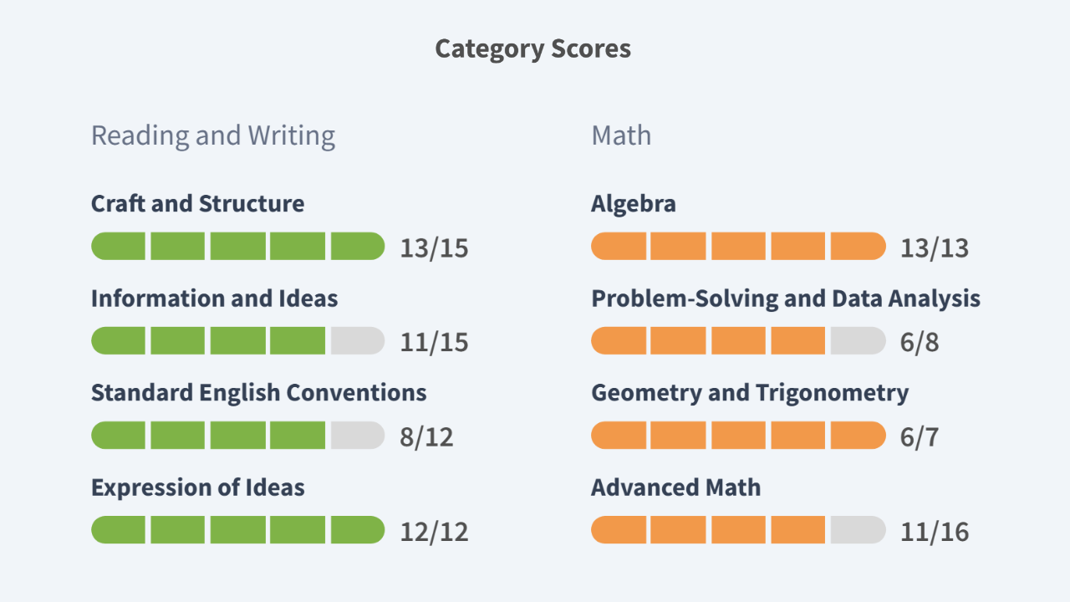Open Problem-Solving and Data Analysis category
This screenshot has height=602, width=1070.
click(x=785, y=298)
